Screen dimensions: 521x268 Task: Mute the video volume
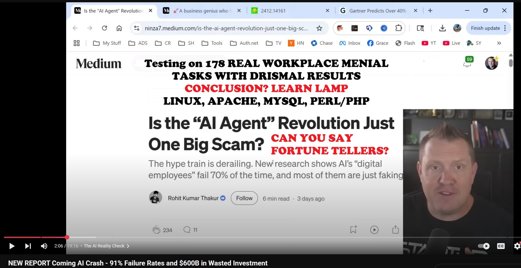(44, 246)
